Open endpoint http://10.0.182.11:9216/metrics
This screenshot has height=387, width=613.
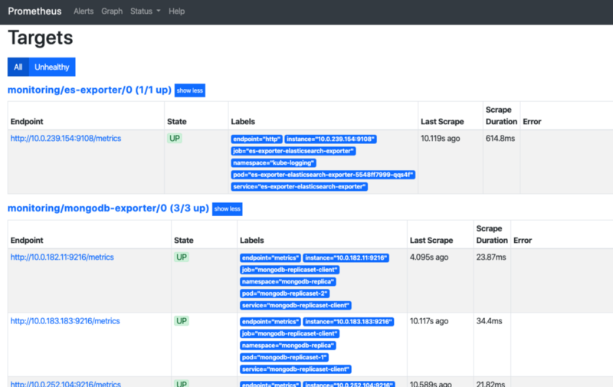[62, 257]
